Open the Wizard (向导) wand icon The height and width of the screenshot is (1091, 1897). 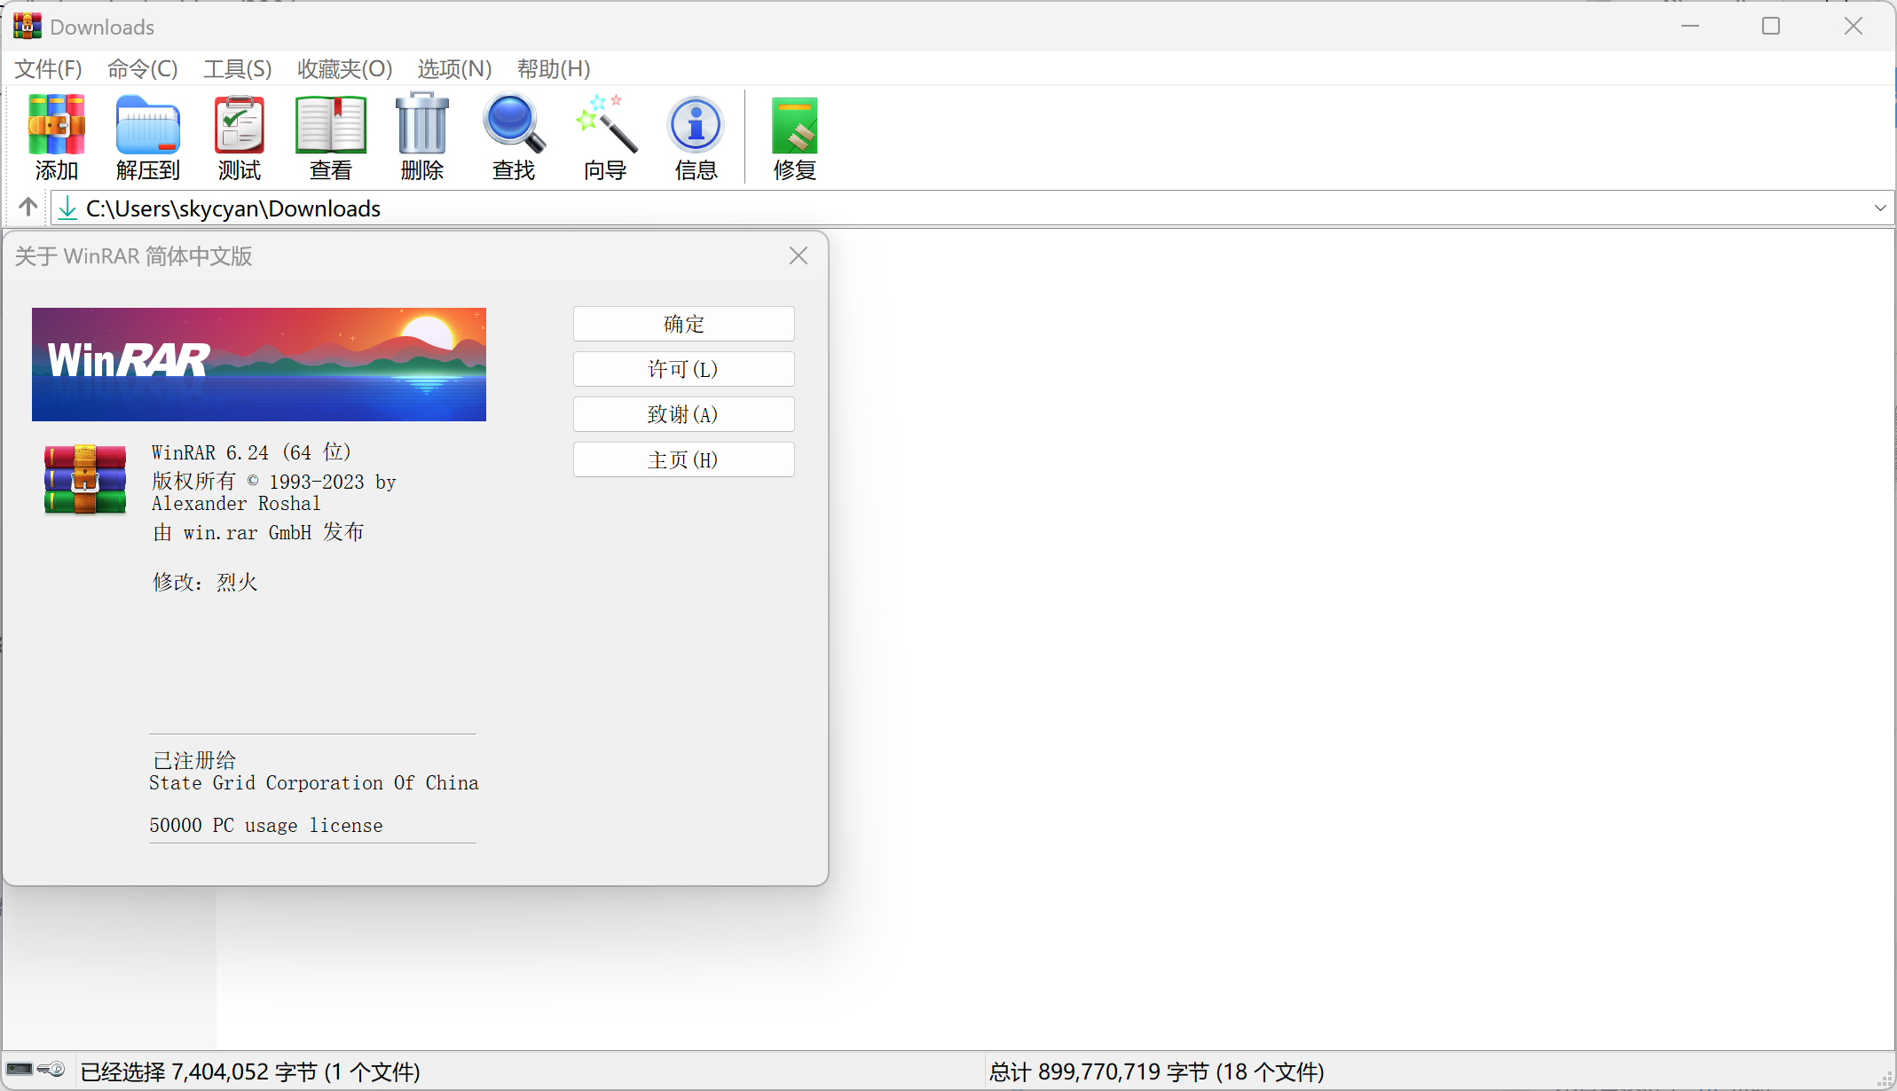point(605,137)
